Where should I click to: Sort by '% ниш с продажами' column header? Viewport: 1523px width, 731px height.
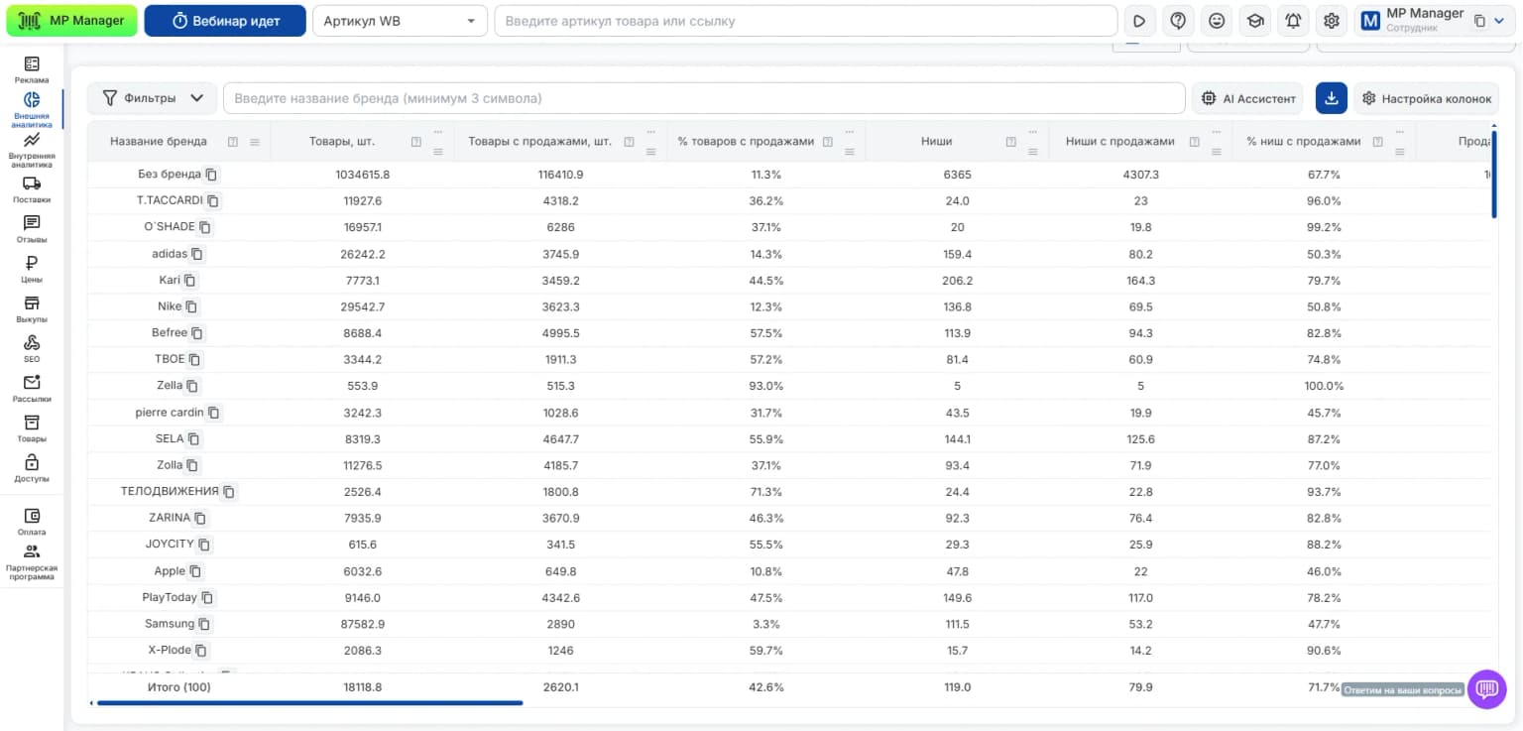point(1304,142)
